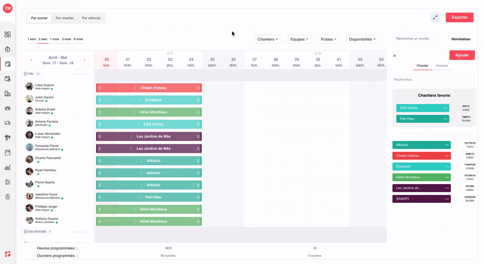Click the red Exporter button

459,17
